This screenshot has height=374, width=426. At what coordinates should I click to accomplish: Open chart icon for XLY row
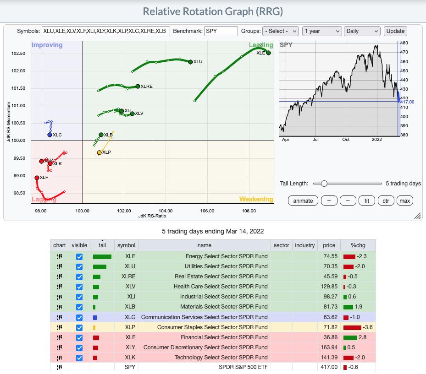point(59,347)
